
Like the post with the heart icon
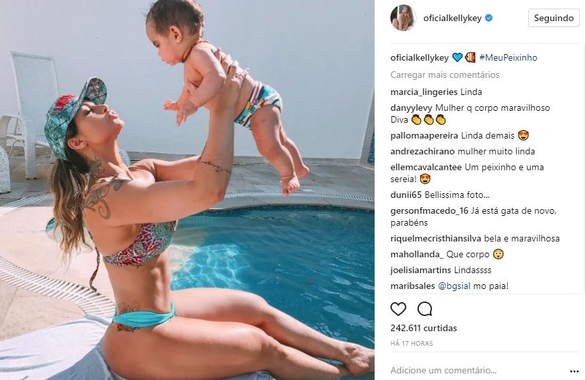[x=398, y=309]
